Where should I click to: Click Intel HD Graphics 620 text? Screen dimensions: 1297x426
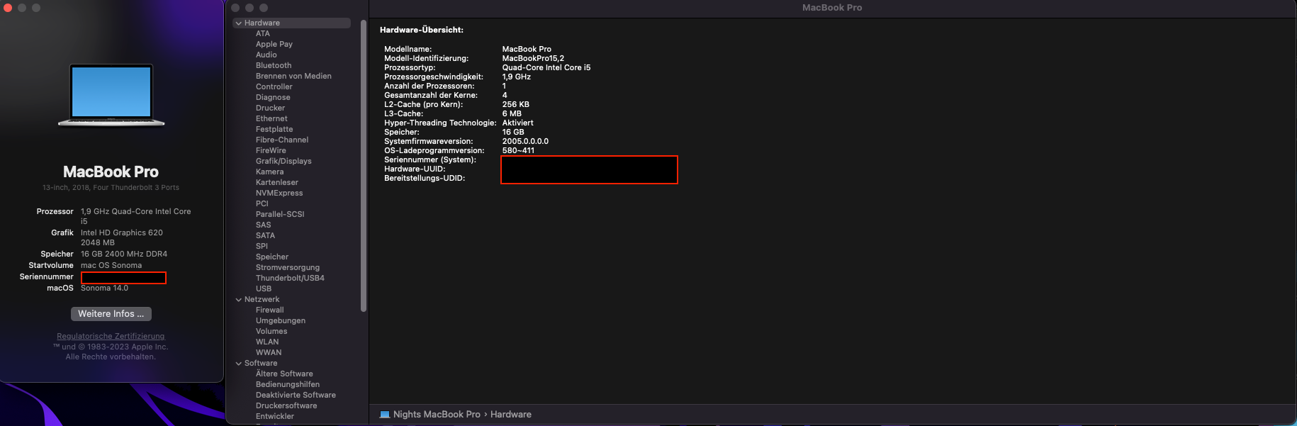[122, 232]
